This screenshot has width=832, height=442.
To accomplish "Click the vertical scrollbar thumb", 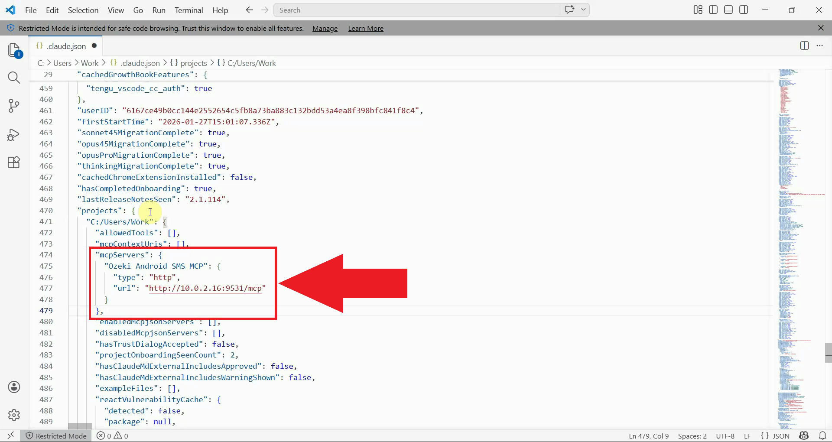I will (828, 353).
